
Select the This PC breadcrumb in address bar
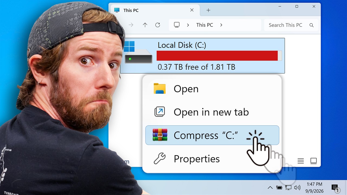[x=205, y=25]
